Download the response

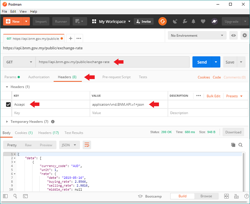pyautogui.click(x=233, y=132)
